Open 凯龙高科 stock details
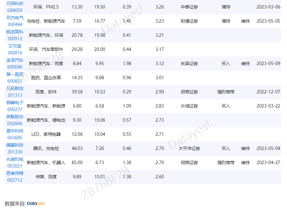Image resolution: width=287 pixels, height=211 pixels. [15, 32]
